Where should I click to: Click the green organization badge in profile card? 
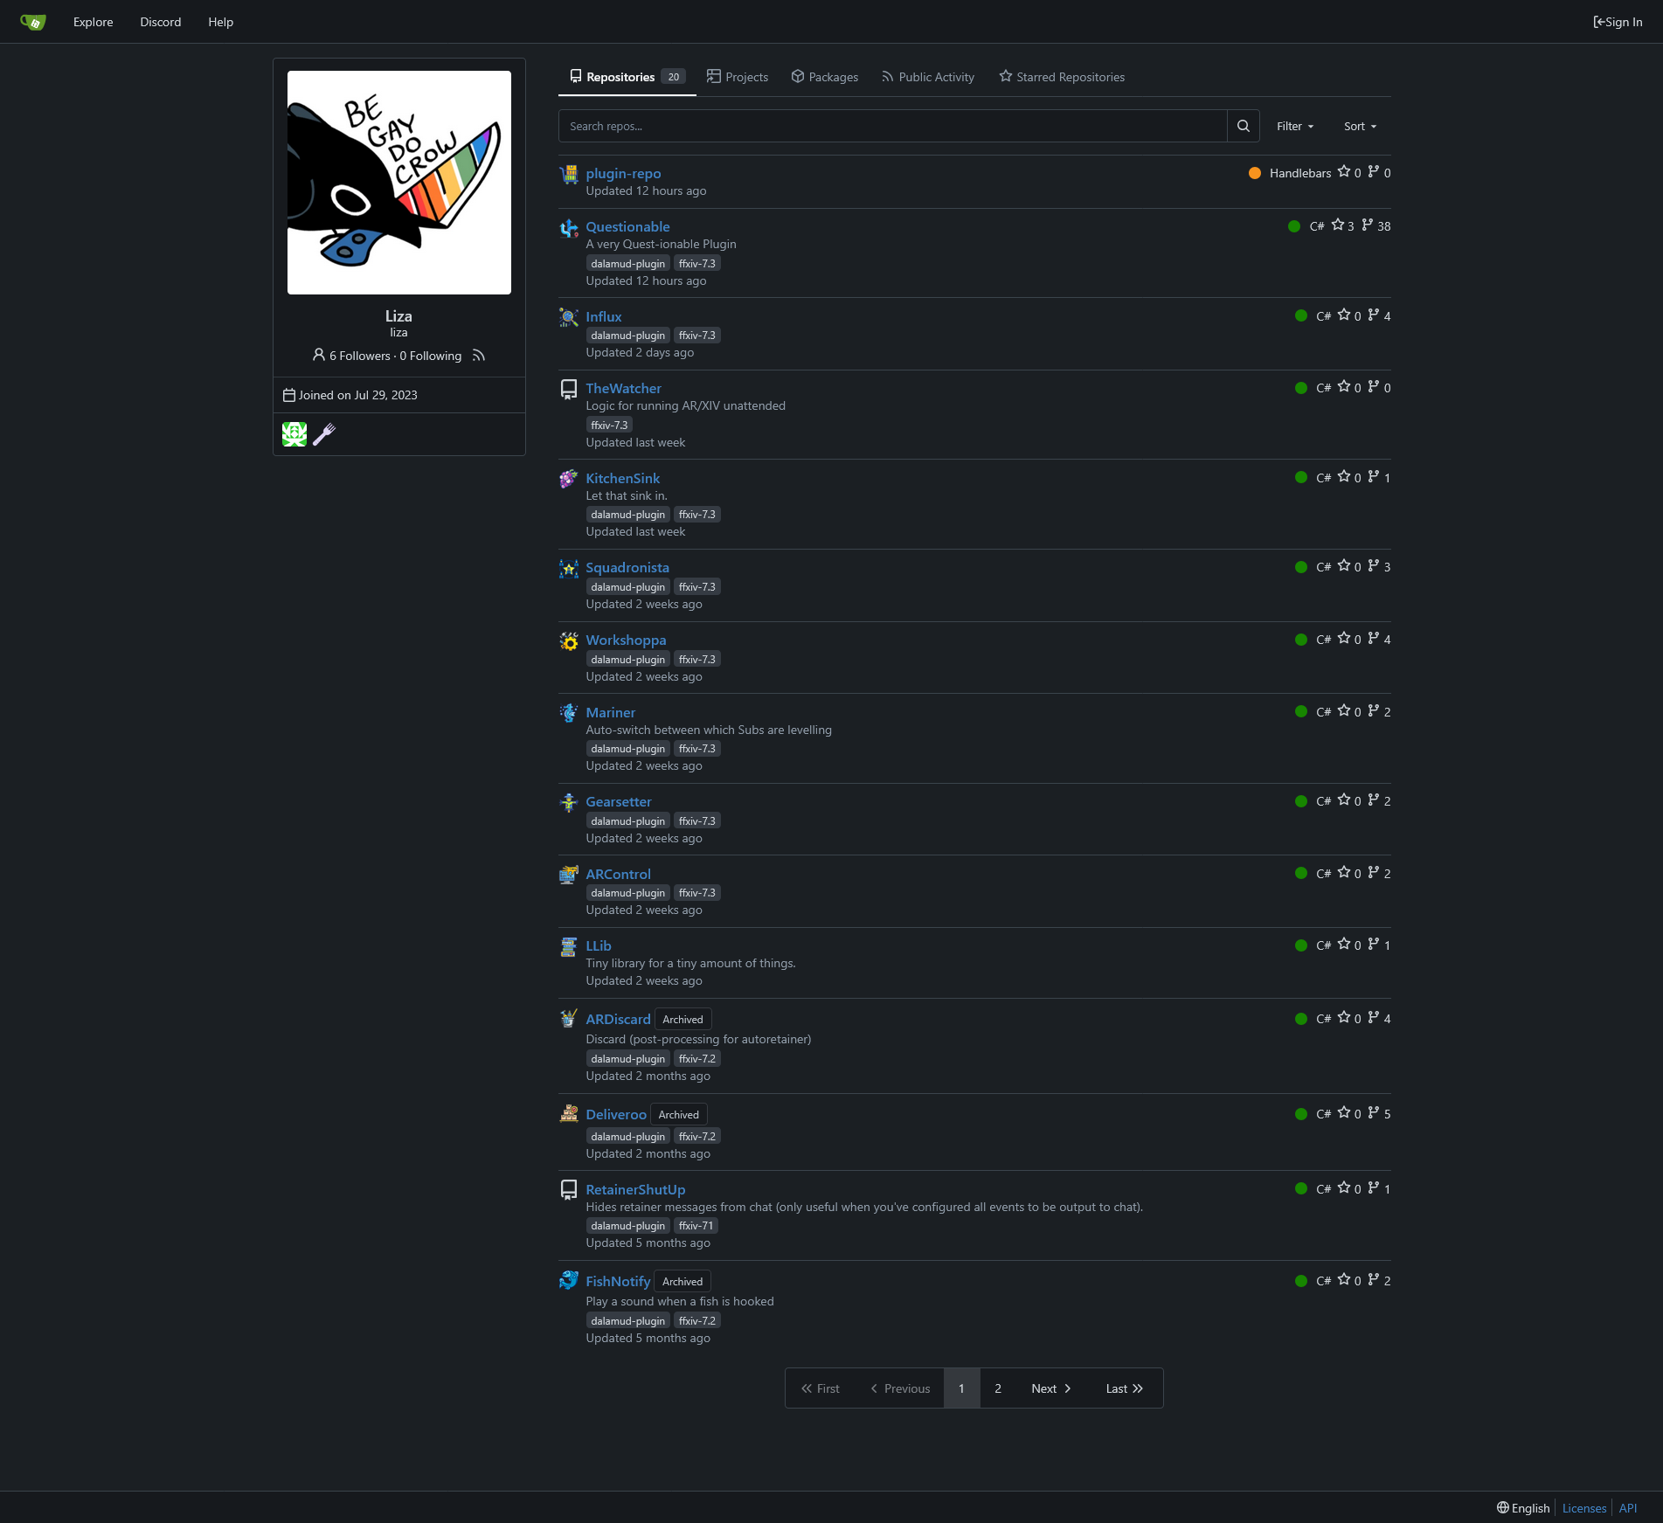[x=294, y=434]
